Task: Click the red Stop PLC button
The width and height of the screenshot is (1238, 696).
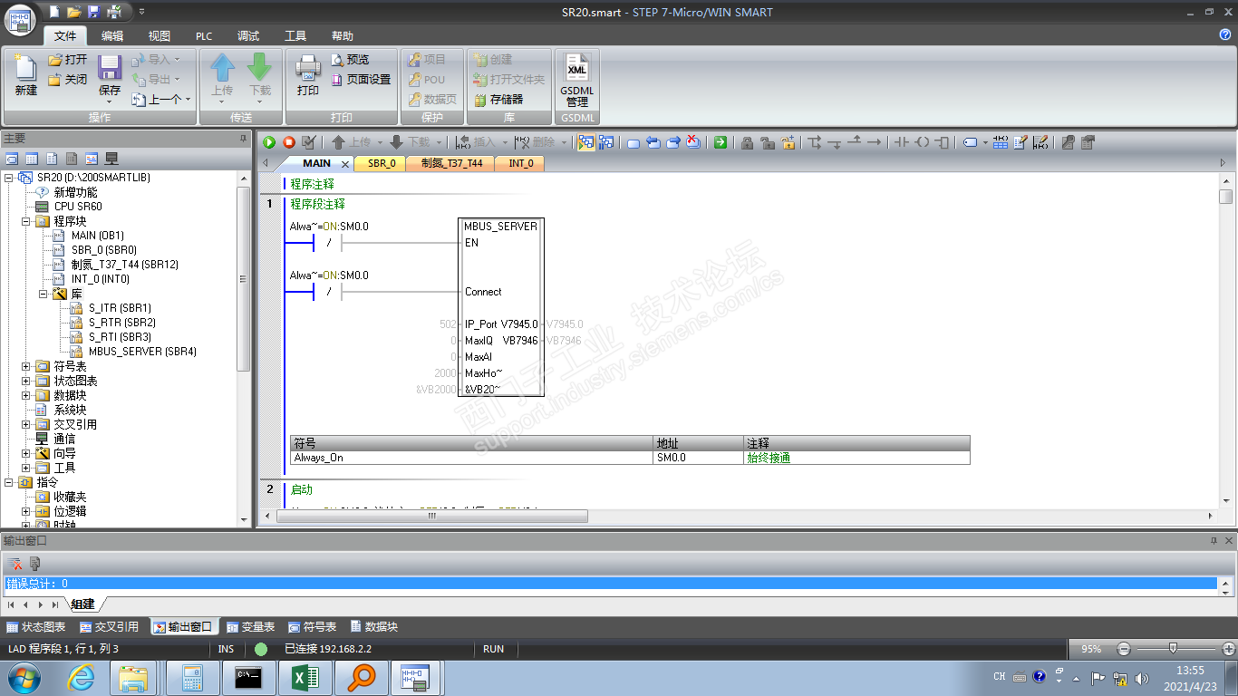Action: click(289, 142)
